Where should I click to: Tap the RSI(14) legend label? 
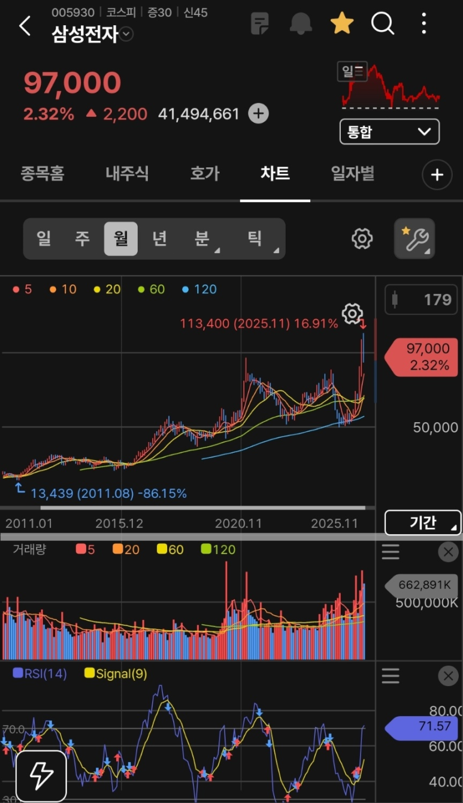click(40, 673)
